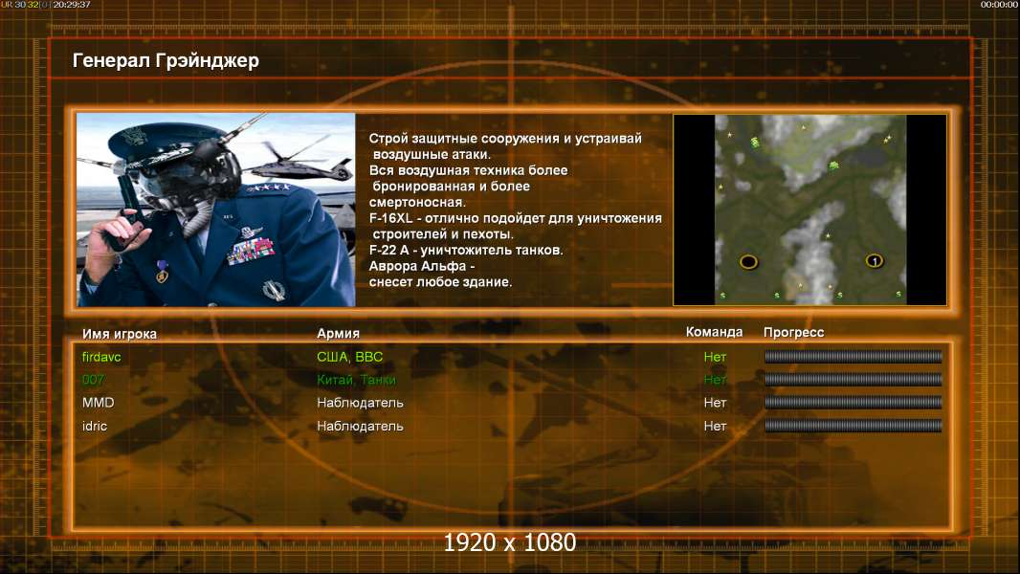The image size is (1020, 574).
Task: Click the 'Имя игрока' column header
Action: [119, 334]
